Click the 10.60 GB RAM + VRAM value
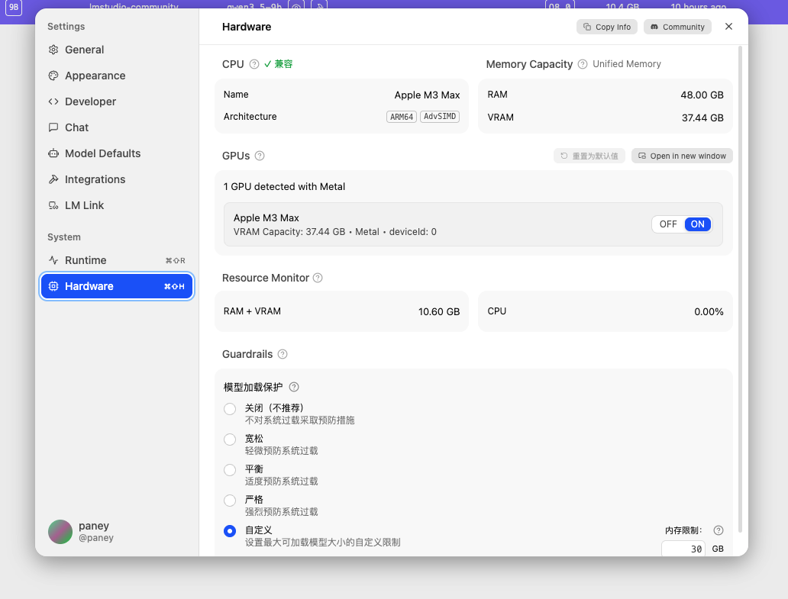Viewport: 788px width, 599px height. [439, 312]
